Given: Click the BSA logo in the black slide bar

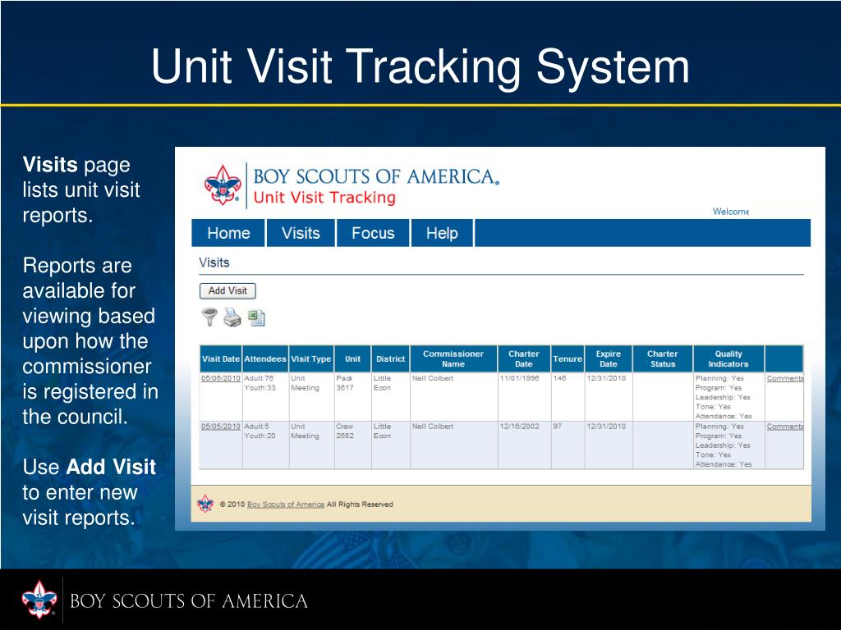Looking at the screenshot, I should click(39, 600).
